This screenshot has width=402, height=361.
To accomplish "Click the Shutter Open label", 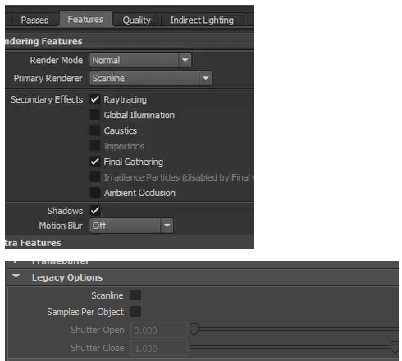I will [x=98, y=330].
